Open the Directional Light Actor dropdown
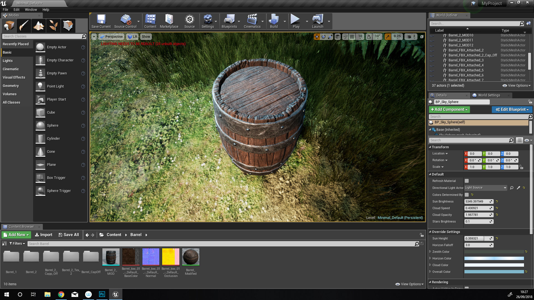The width and height of the screenshot is (534, 300). tap(486, 188)
